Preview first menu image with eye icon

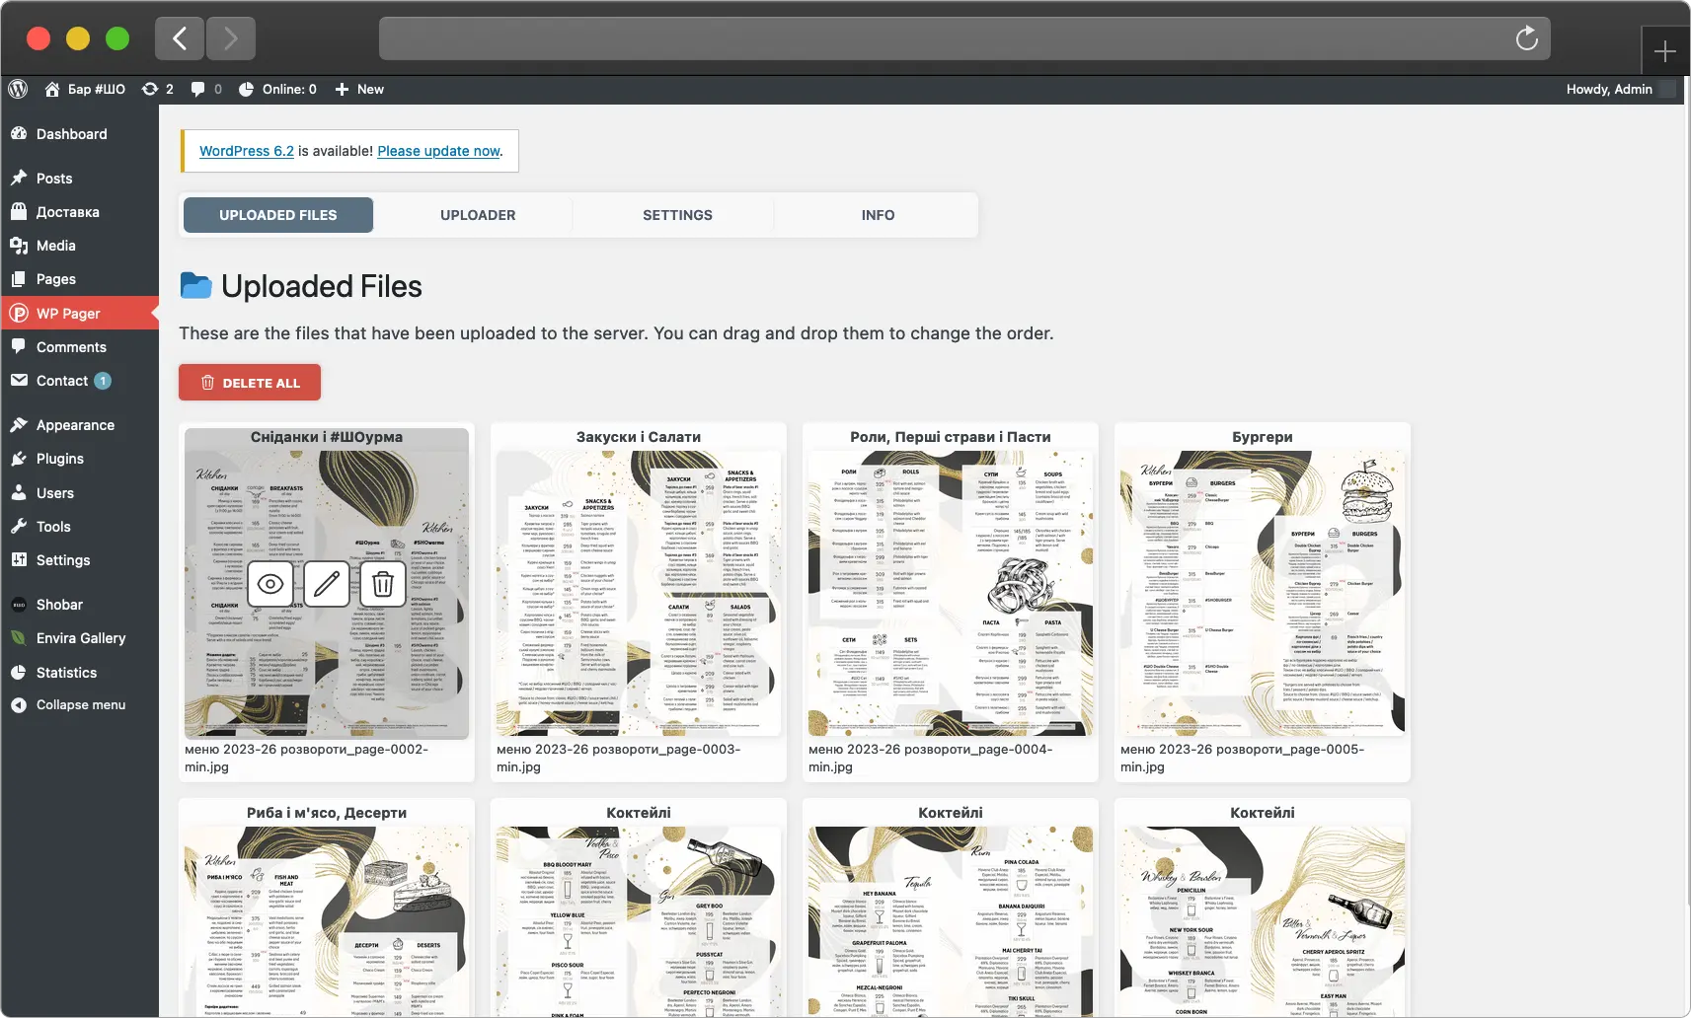[x=270, y=584]
